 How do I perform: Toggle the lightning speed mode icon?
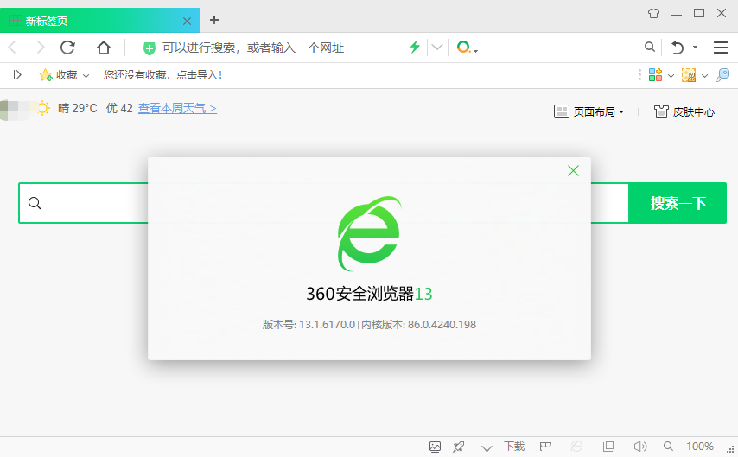(x=415, y=47)
